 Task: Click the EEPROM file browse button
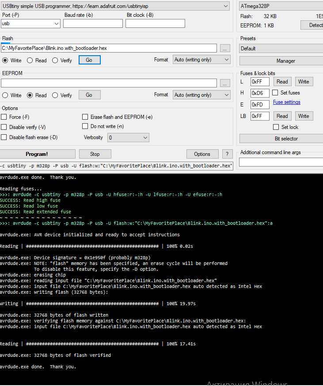tap(225, 83)
